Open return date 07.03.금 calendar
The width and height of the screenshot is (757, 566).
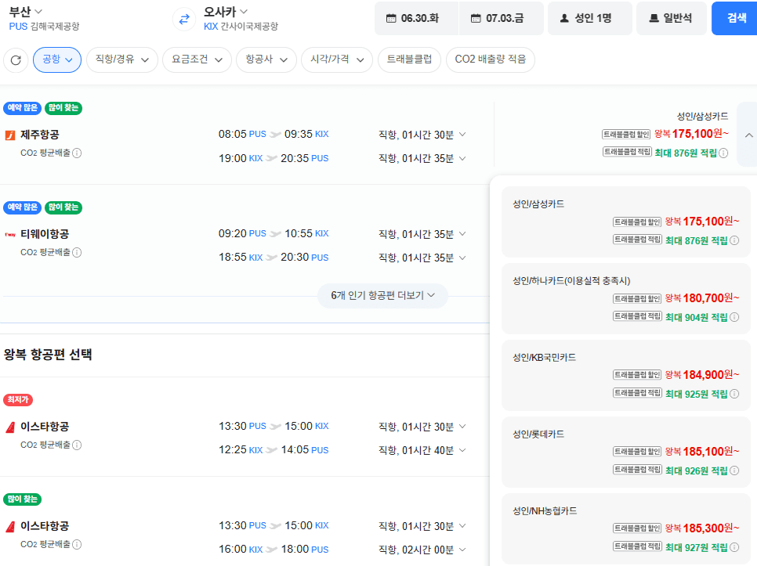(501, 18)
